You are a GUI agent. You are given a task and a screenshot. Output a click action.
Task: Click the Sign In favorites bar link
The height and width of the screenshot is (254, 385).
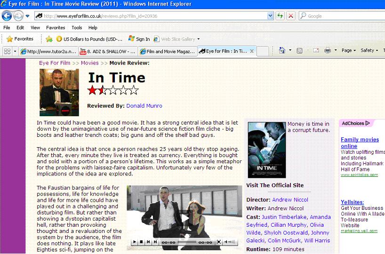coord(139,39)
